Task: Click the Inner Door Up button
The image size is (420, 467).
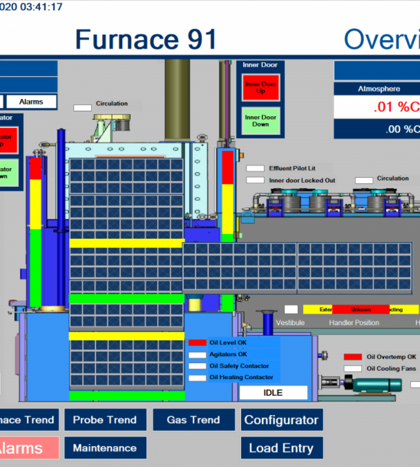Action: click(261, 87)
